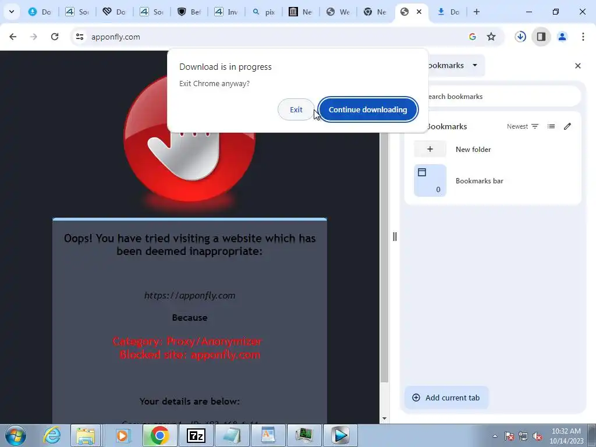Open the tab search dropdown

tap(12, 12)
